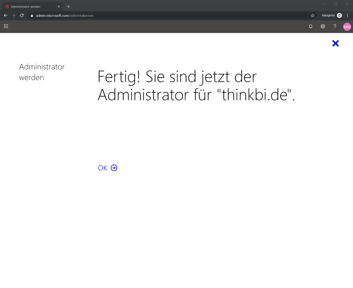Click the admin.microsoft.com address bar
The height and width of the screenshot is (288, 353).
(x=138, y=16)
